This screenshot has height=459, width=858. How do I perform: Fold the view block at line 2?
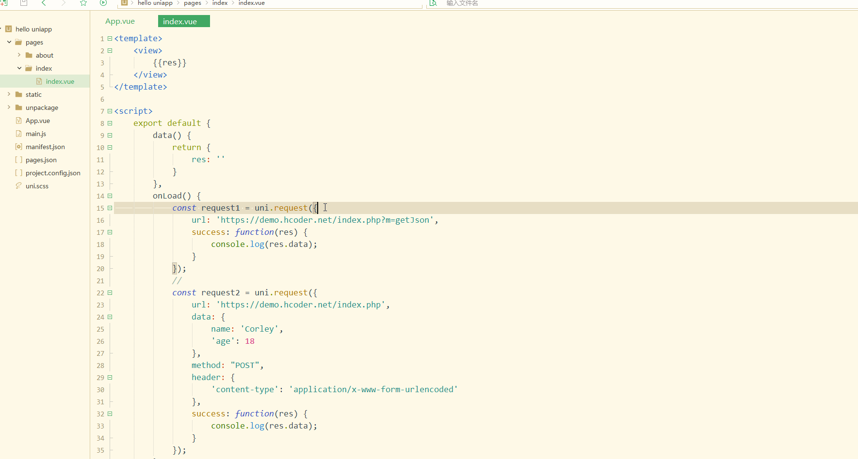(110, 51)
